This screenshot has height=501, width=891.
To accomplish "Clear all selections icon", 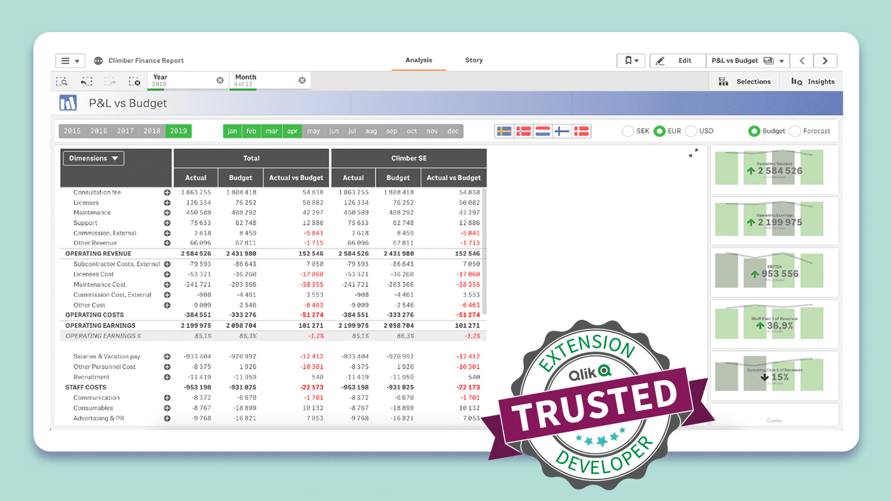I will click(x=134, y=81).
